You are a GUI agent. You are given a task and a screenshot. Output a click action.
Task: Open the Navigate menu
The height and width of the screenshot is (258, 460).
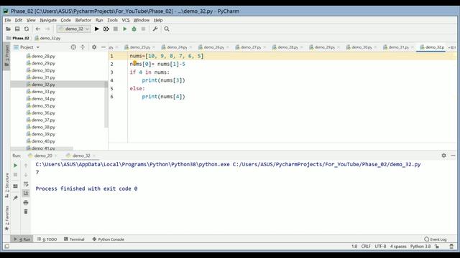48,20
